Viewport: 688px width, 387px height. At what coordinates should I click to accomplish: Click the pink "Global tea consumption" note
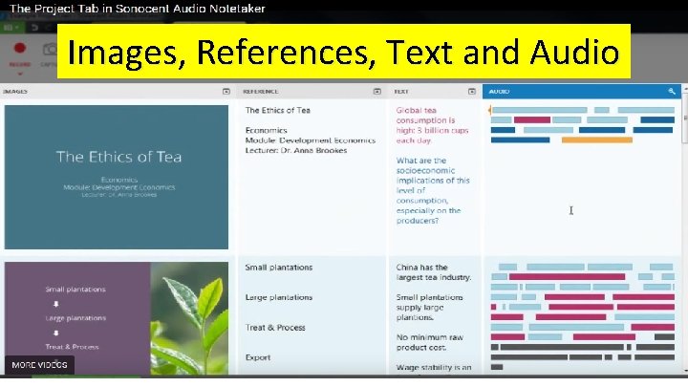[432, 125]
